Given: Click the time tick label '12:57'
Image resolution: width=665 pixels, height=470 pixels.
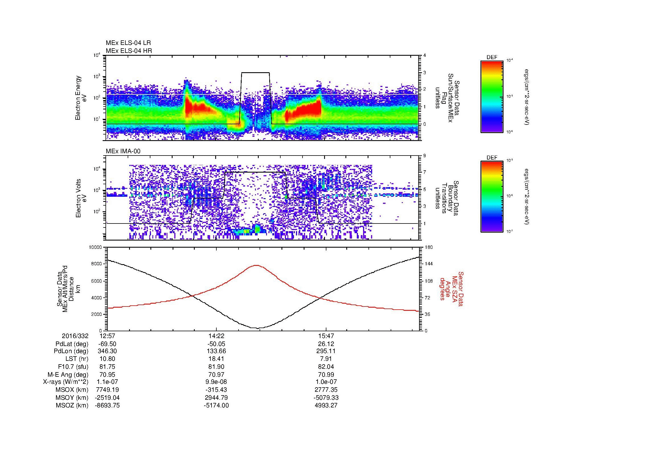Looking at the screenshot, I should 107,336.
